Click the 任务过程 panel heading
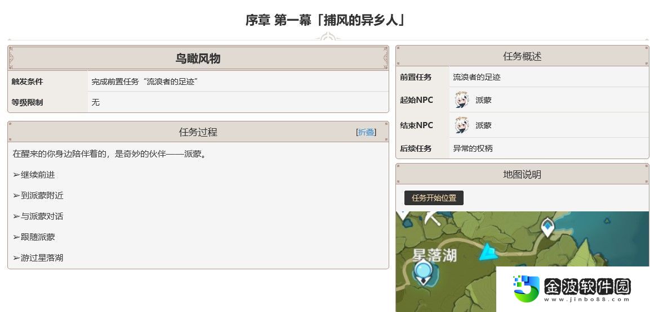Screen dimensions: 650x312 coord(198,132)
